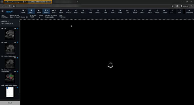This screenshot has height=105, width=194.
Task: Open the Brain Areas Segmentation thumbnail
Action: (x=10, y=78)
